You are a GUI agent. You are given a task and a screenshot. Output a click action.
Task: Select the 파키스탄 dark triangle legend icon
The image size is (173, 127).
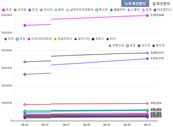75,39
